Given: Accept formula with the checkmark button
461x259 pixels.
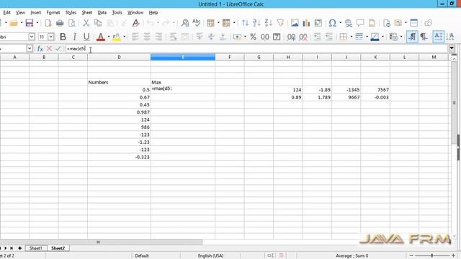Looking at the screenshot, I should point(58,48).
